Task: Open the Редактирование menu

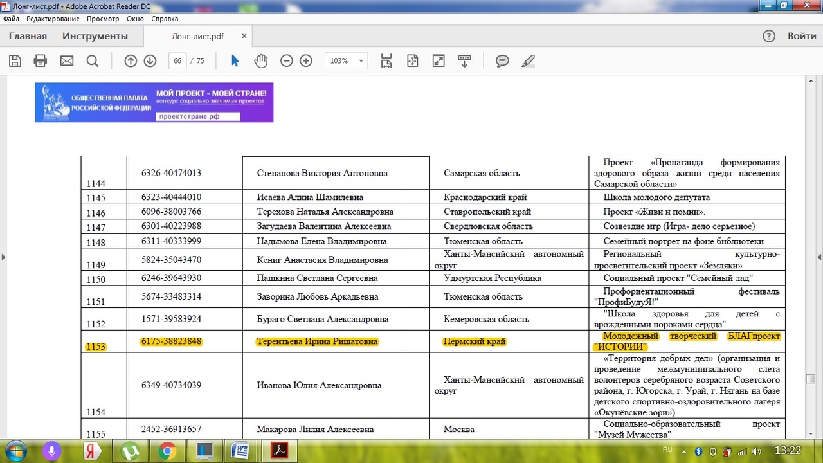Action: [53, 19]
